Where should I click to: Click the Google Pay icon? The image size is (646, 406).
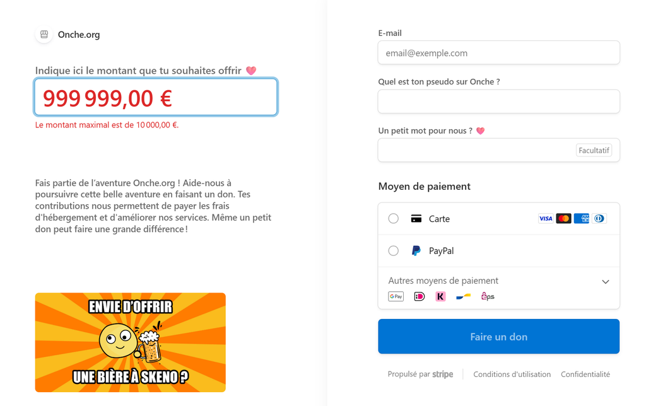[x=396, y=296]
